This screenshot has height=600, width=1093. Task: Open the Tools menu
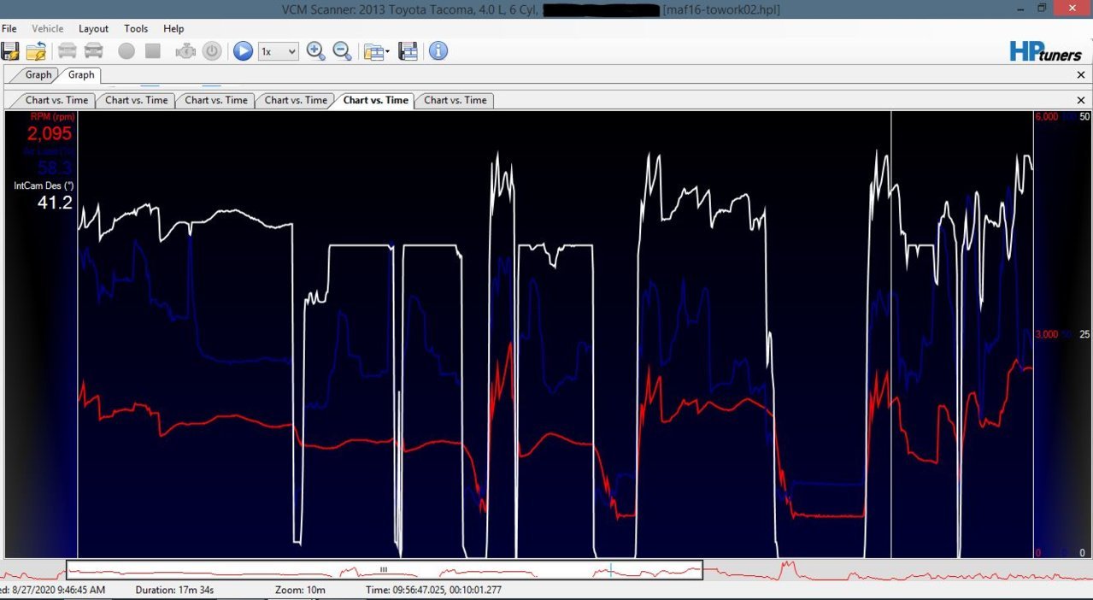click(136, 28)
